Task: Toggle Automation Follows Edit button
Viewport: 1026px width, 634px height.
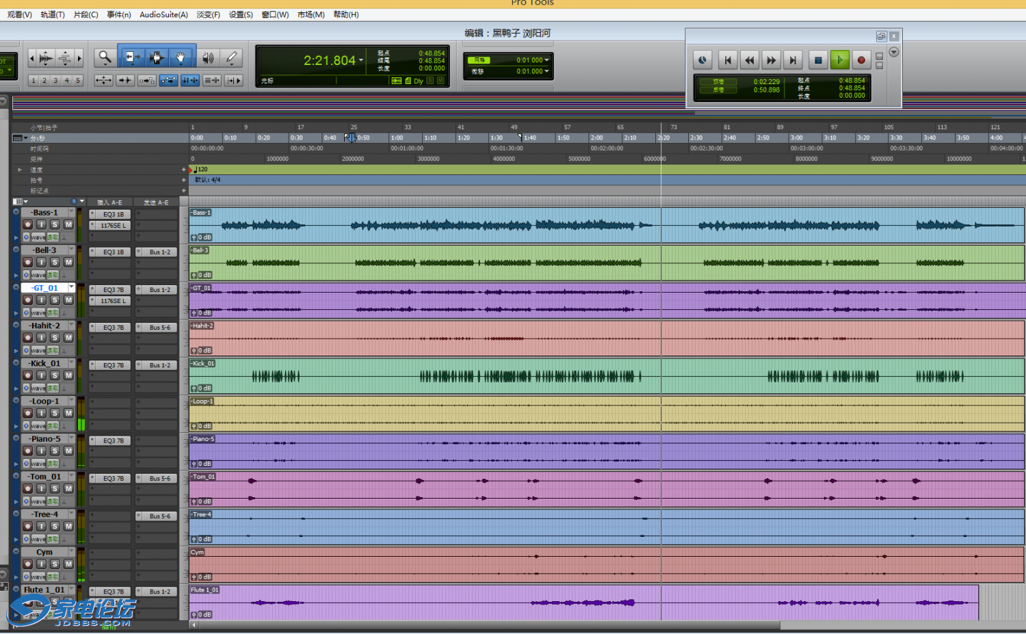Action: coord(168,81)
